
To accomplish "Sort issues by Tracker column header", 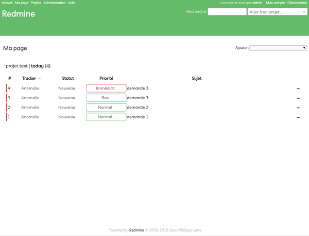I will [x=29, y=79].
